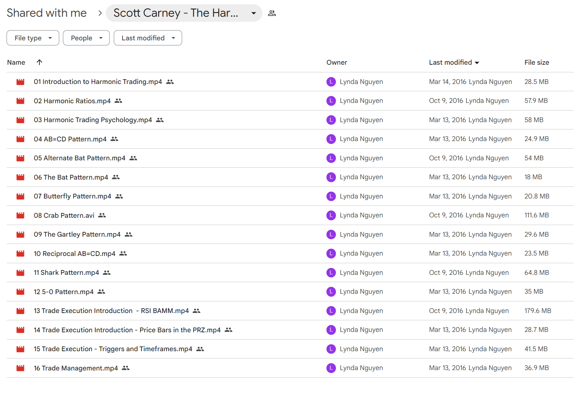Image resolution: width=574 pixels, height=393 pixels.
Task: Open 03 Harmonic Trading Psychology.mp4
Action: tap(93, 120)
